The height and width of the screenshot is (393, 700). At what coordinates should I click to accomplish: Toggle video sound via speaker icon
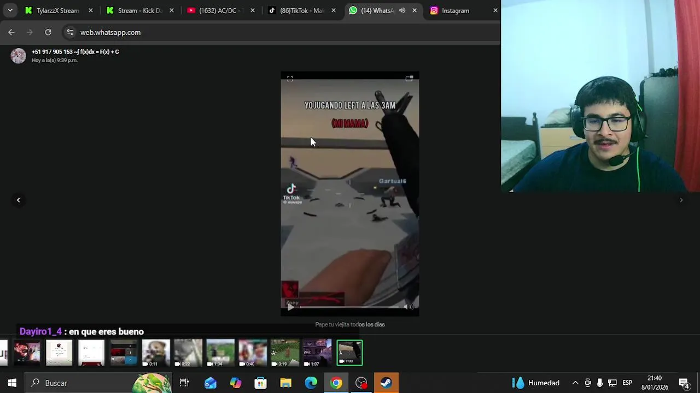pyautogui.click(x=408, y=307)
